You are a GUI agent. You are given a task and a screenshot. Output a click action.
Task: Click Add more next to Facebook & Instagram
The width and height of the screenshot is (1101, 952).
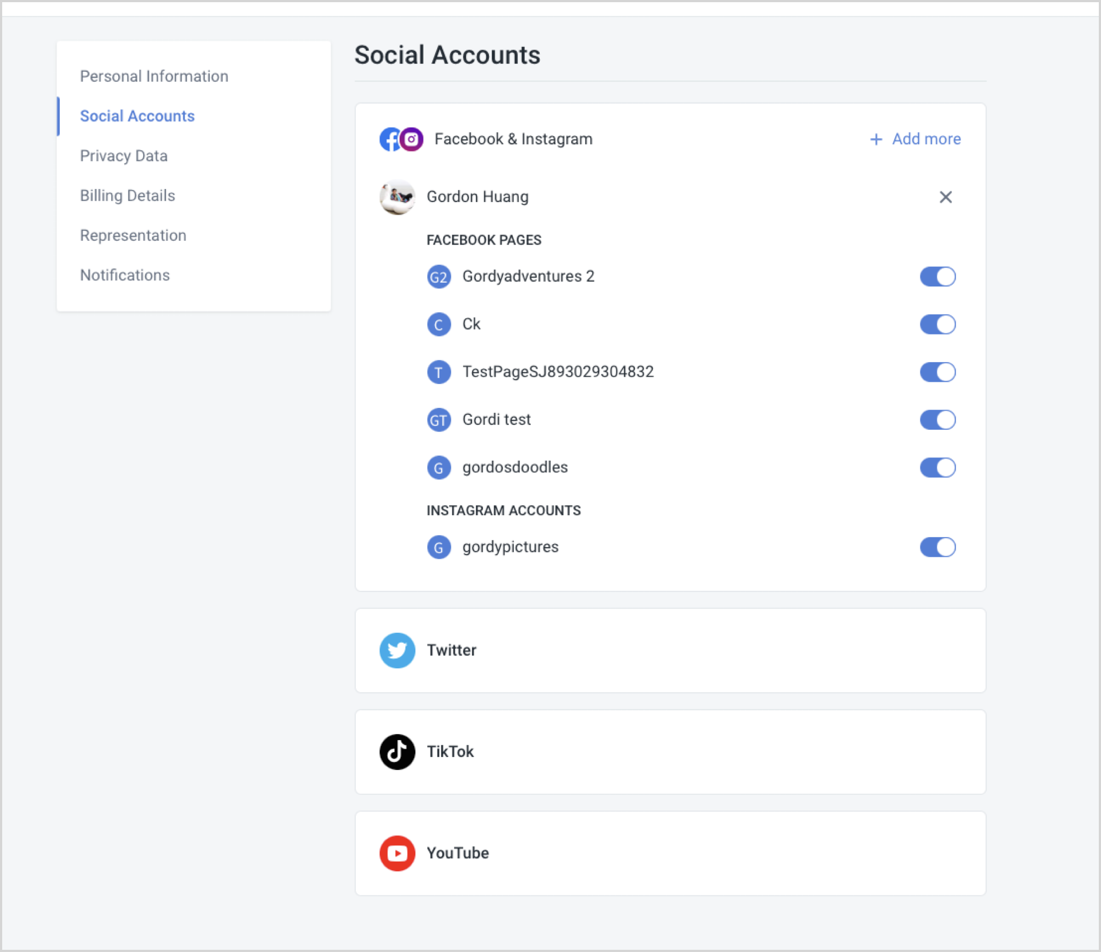point(915,139)
